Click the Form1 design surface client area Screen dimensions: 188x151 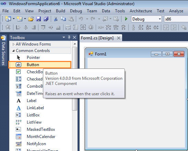click(136, 103)
